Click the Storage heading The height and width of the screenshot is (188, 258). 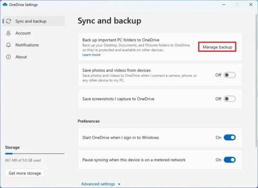12,147
